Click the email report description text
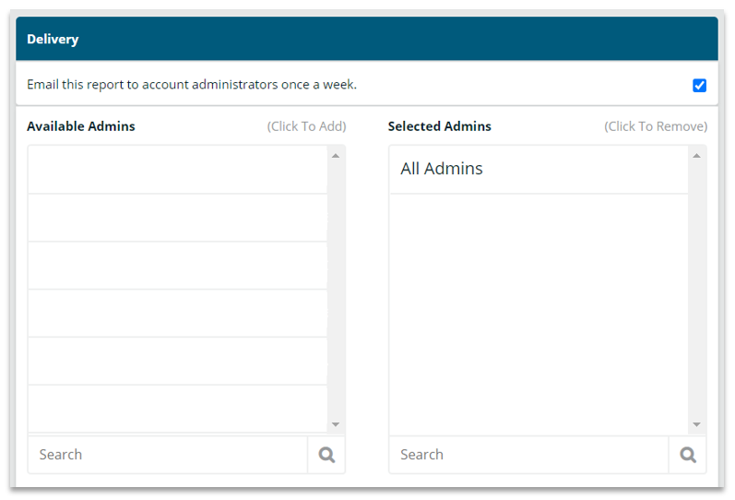This screenshot has width=735, height=500. 192,85
